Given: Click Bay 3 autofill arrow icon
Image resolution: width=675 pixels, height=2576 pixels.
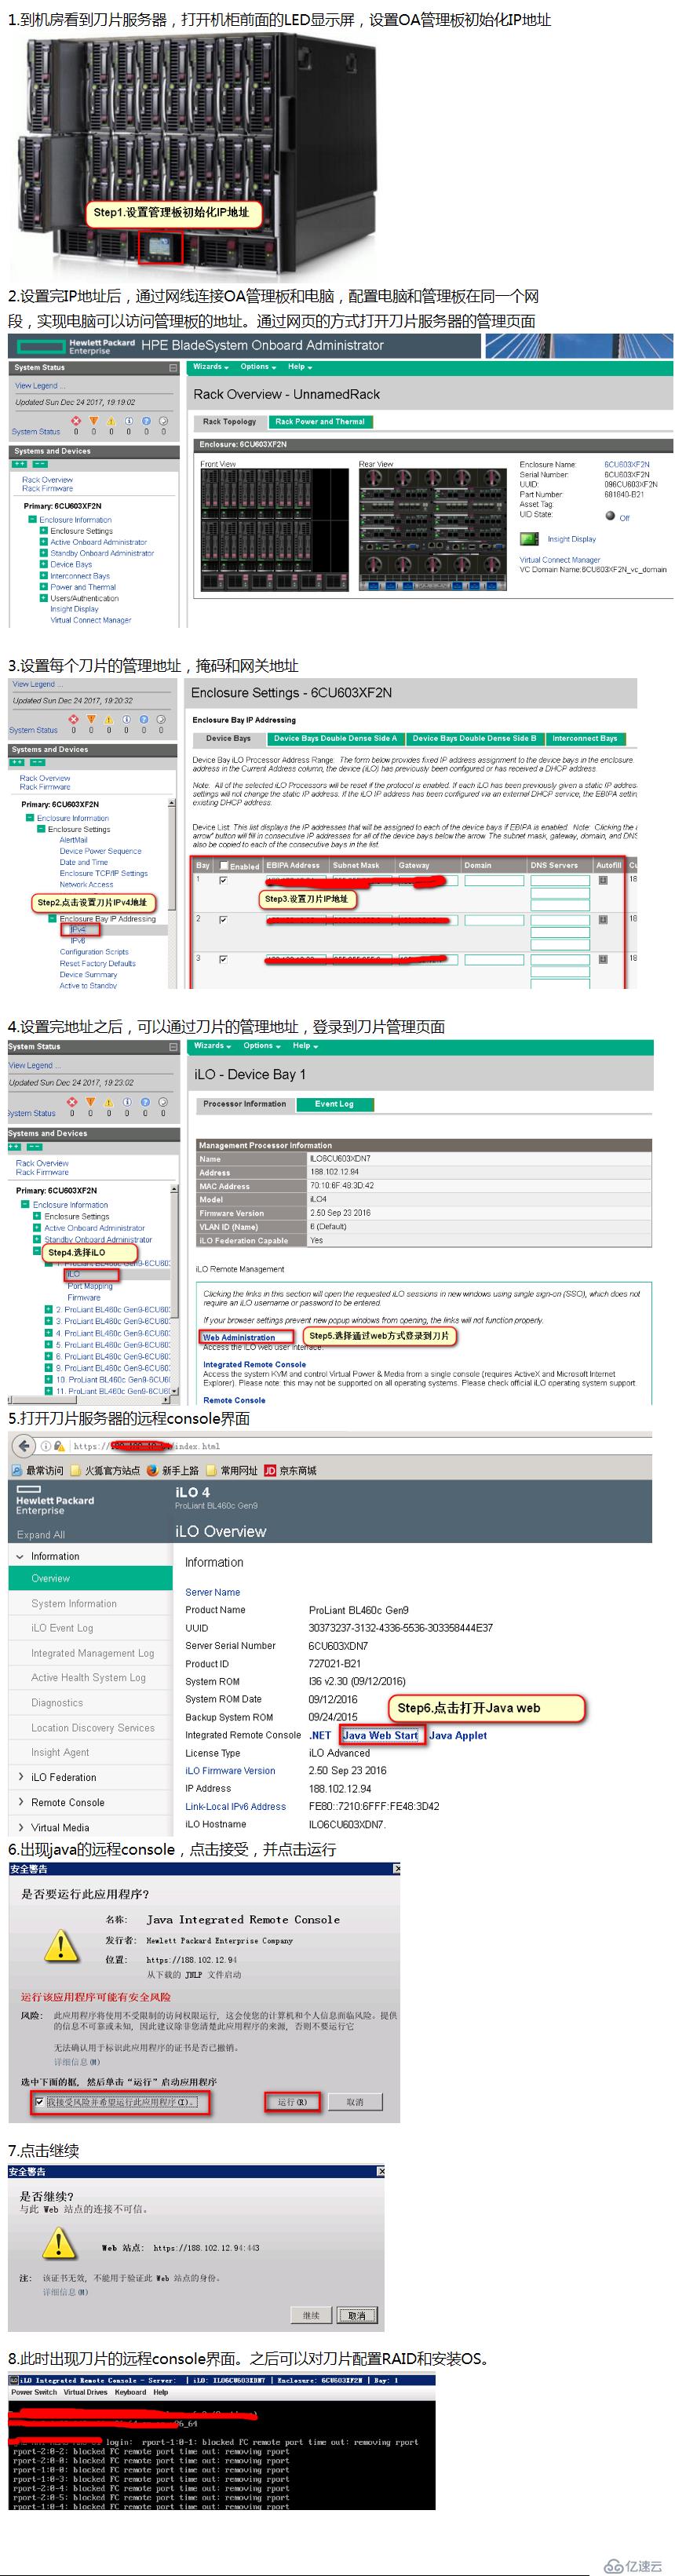Looking at the screenshot, I should [603, 959].
